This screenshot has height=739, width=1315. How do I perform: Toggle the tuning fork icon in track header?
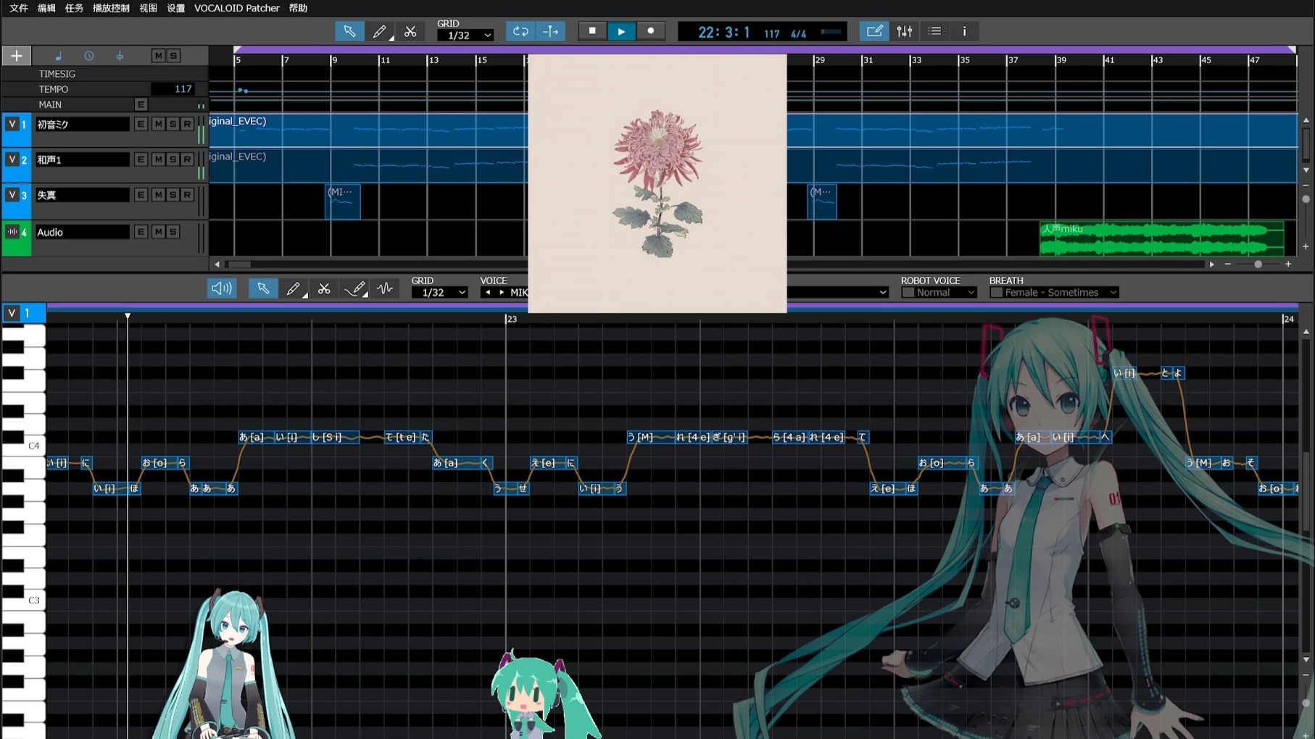tap(120, 56)
